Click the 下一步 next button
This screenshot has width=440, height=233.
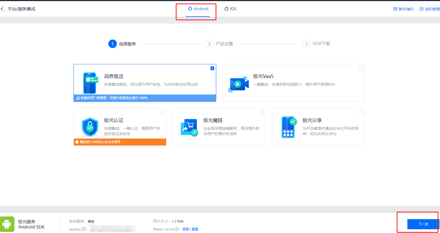tap(423, 224)
